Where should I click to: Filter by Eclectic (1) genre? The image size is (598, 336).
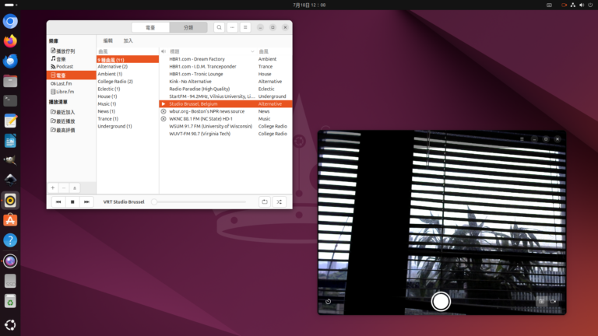[x=128, y=89]
